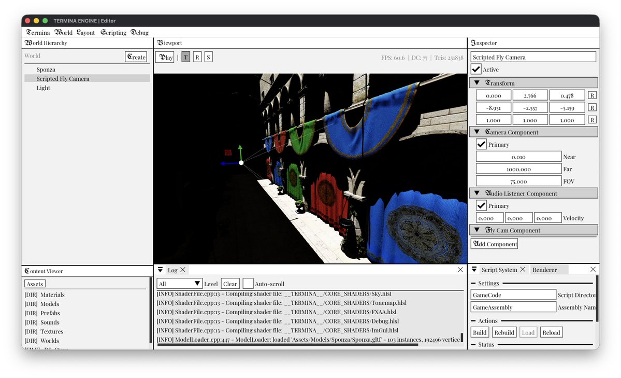Click the Near clip value field
621x378 pixels.
[x=519, y=157]
